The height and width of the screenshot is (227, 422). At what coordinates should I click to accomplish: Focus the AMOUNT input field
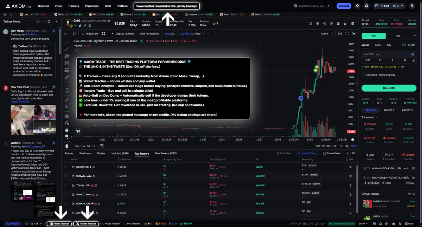[x=389, y=54]
